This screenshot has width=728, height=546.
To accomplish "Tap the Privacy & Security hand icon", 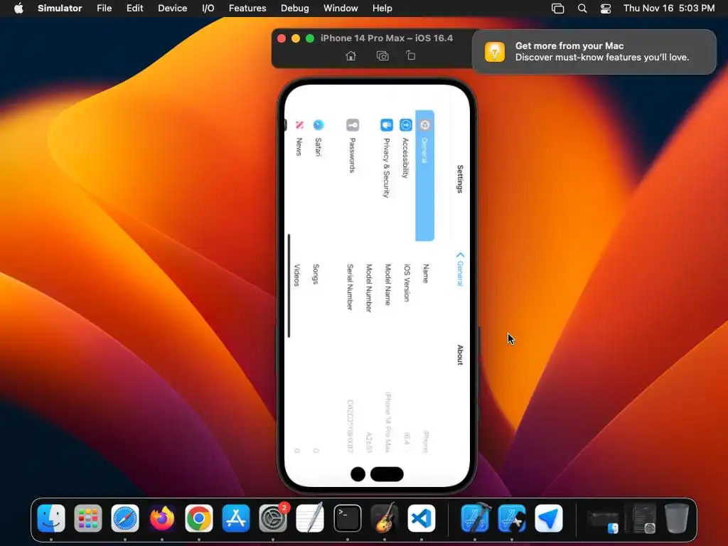I will pyautogui.click(x=387, y=125).
